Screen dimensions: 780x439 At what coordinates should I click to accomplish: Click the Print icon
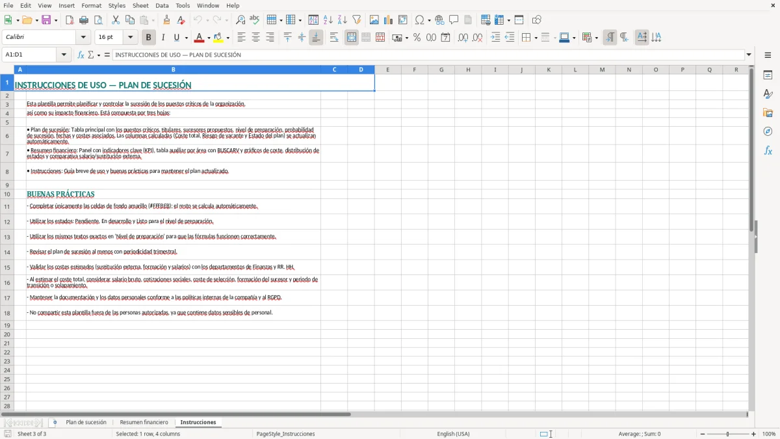84,20
